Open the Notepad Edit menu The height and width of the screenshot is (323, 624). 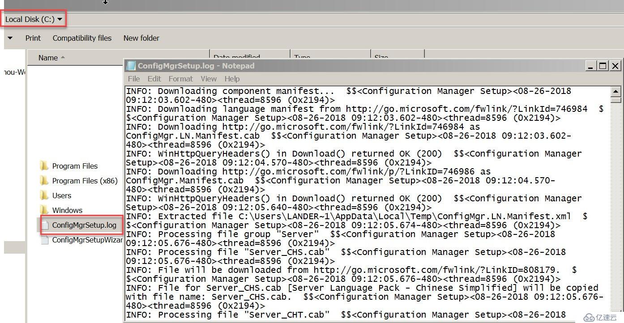point(154,79)
